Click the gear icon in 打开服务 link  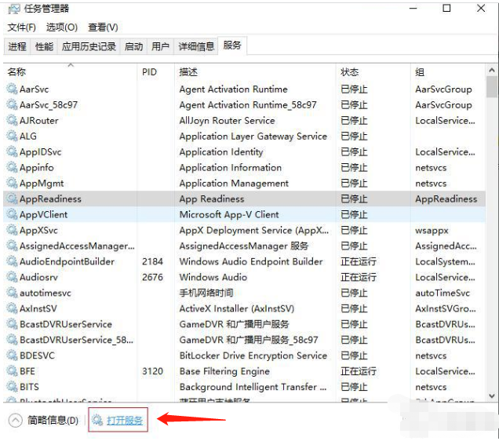point(97,421)
